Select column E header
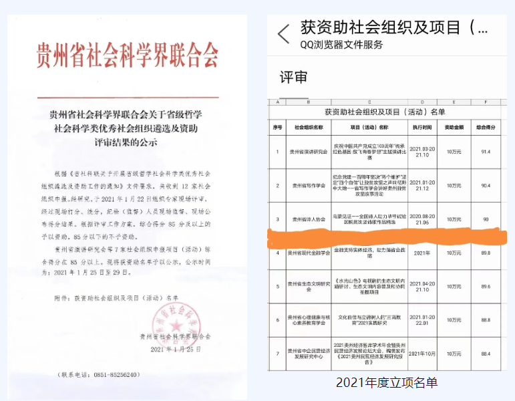 [x=454, y=102]
